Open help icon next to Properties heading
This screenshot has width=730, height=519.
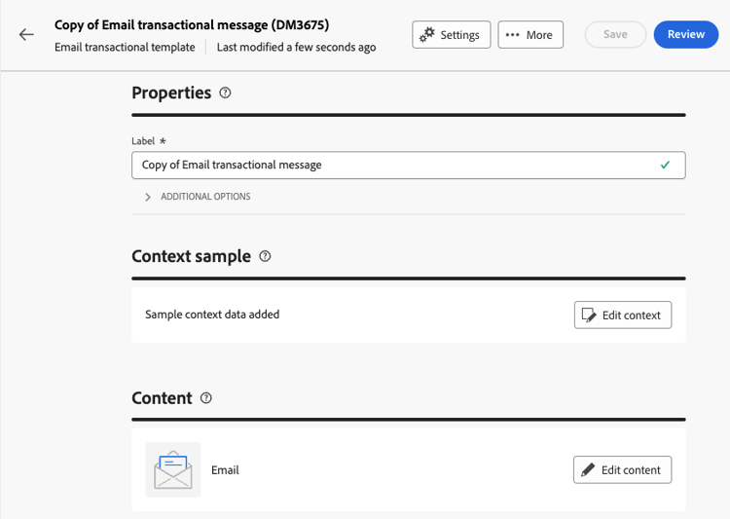point(225,93)
